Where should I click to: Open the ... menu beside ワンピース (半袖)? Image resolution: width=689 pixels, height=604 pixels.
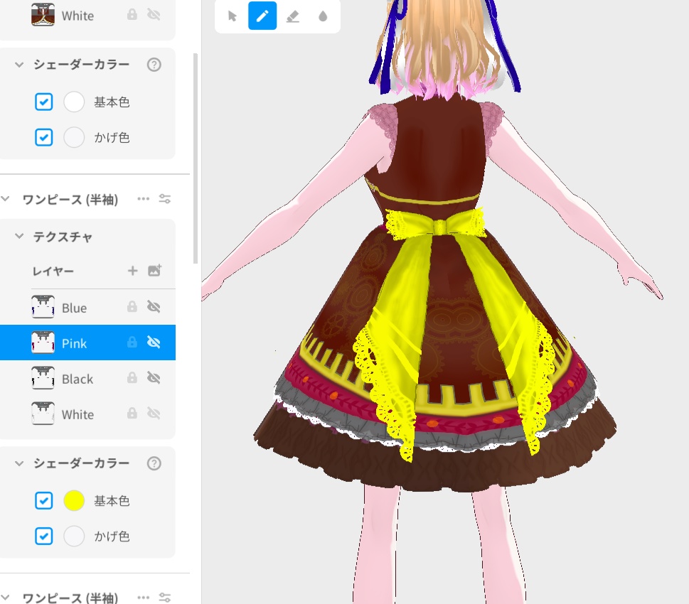pos(142,199)
